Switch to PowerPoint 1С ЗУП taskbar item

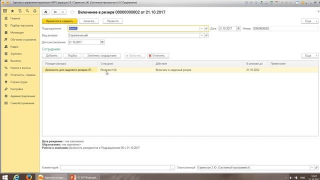(84, 177)
